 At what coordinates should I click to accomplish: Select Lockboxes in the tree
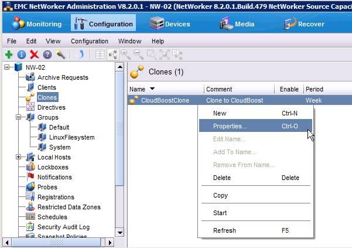click(53, 167)
